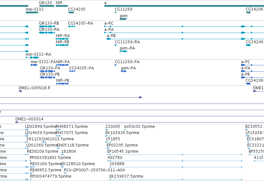The image size is (264, 181).
Task: Select the RE38209.5prime EST label
Action: 43,151
